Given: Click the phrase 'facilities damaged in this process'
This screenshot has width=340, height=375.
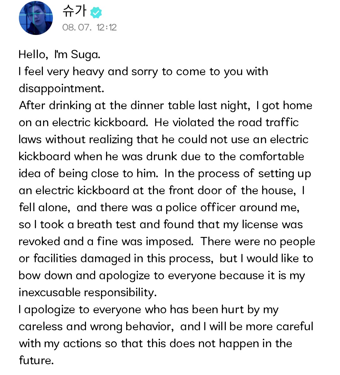Looking at the screenshot, I should [123, 259].
